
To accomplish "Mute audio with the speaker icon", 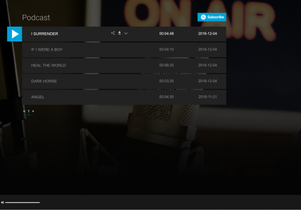I will click(x=2, y=202).
